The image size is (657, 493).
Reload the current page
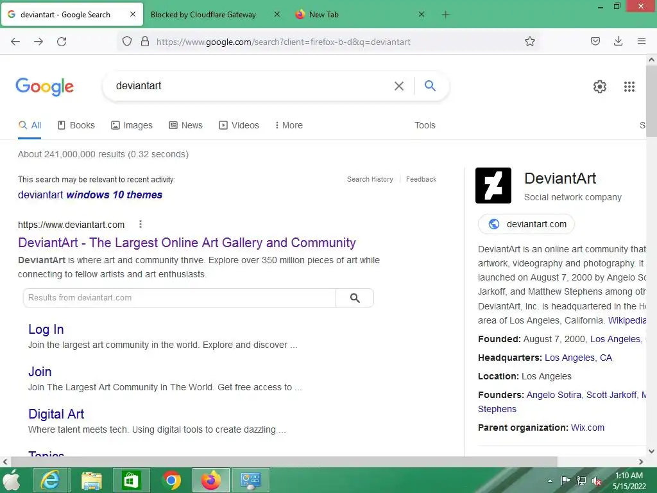[x=62, y=42]
